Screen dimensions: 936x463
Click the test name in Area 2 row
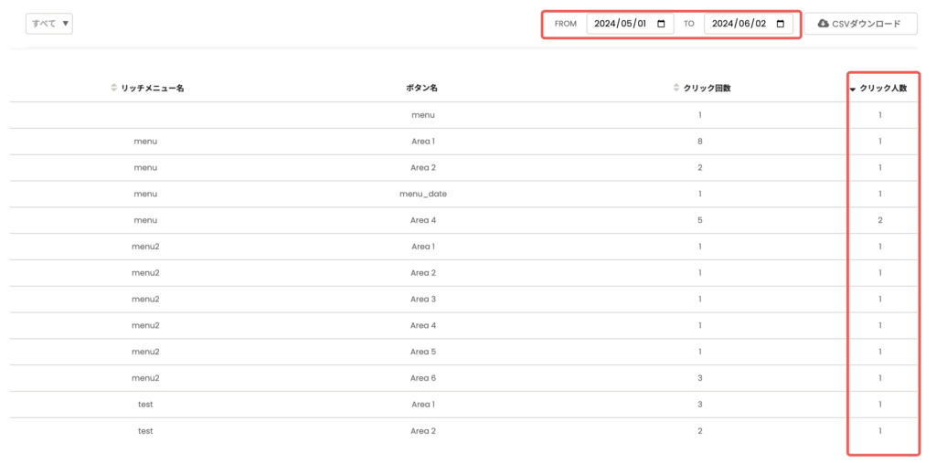[145, 431]
